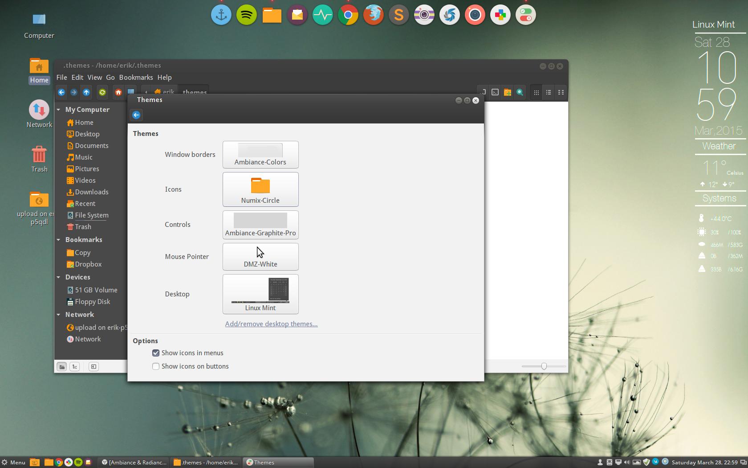Open the Trash desktop icon
The width and height of the screenshot is (748, 468).
(x=39, y=159)
